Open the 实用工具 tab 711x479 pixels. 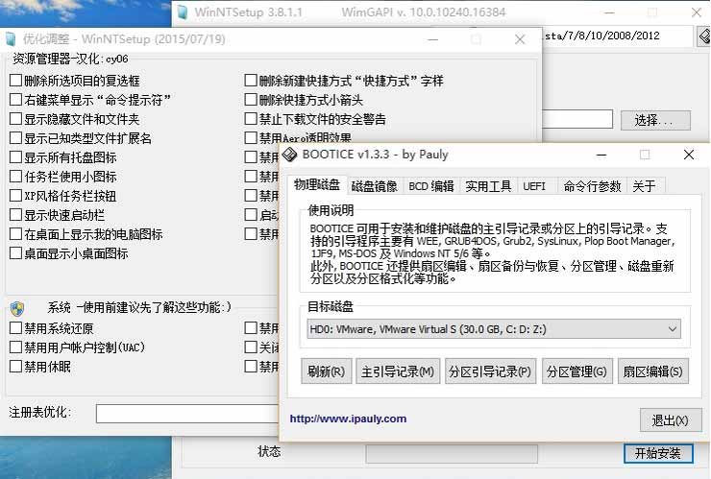pyautogui.click(x=488, y=186)
